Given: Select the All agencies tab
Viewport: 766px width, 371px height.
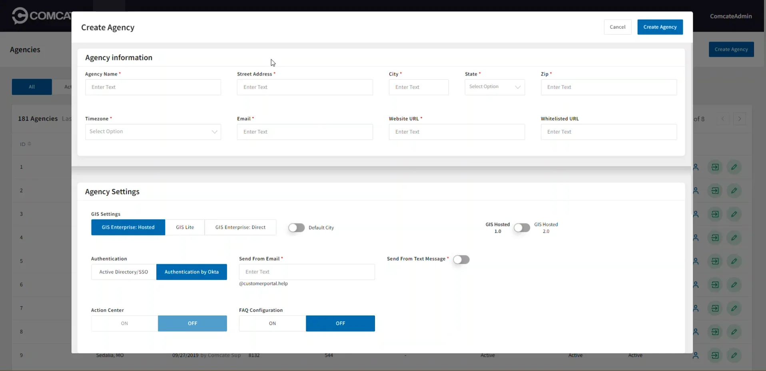Looking at the screenshot, I should 32,87.
